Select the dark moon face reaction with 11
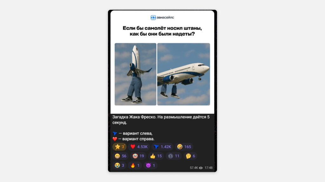Image resolution: width=325 pixels, height=182 pixels. (x=174, y=156)
